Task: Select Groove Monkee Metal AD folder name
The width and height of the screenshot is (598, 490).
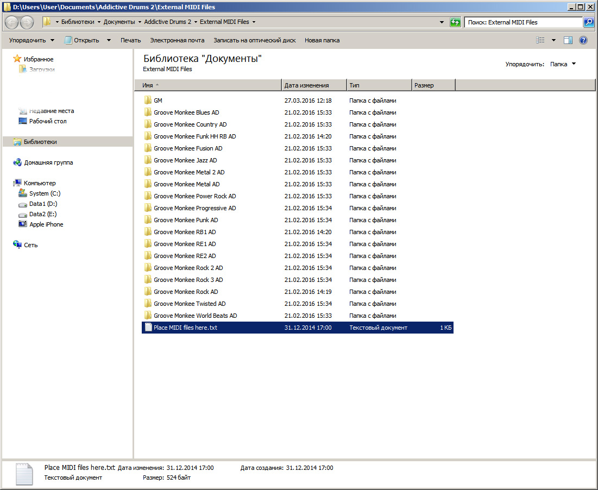Action: 187,184
